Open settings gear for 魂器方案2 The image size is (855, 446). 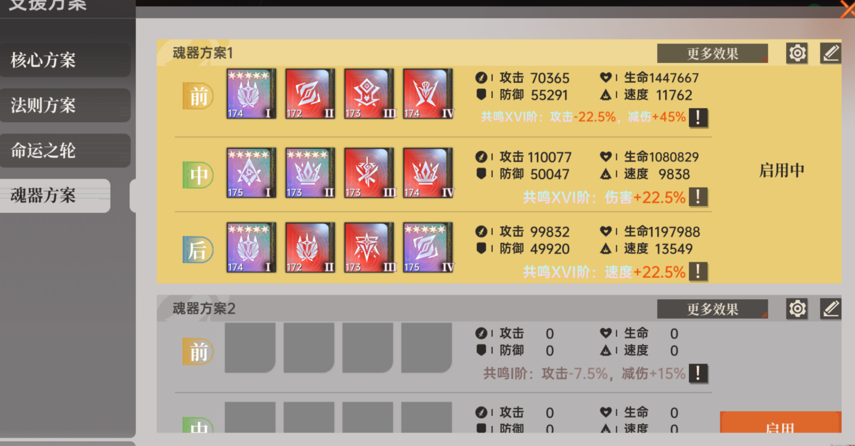pyautogui.click(x=797, y=309)
